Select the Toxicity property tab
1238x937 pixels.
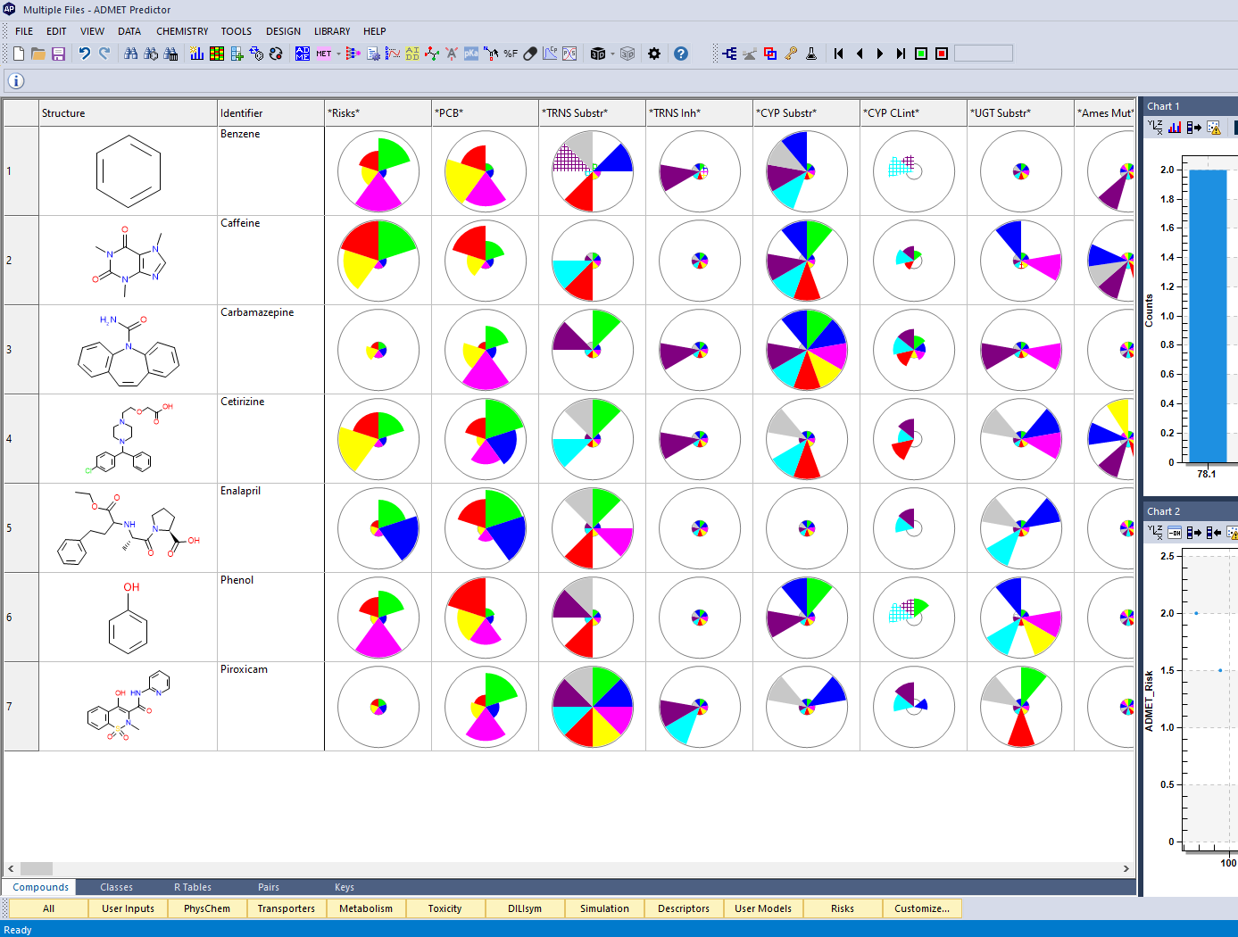[445, 908]
